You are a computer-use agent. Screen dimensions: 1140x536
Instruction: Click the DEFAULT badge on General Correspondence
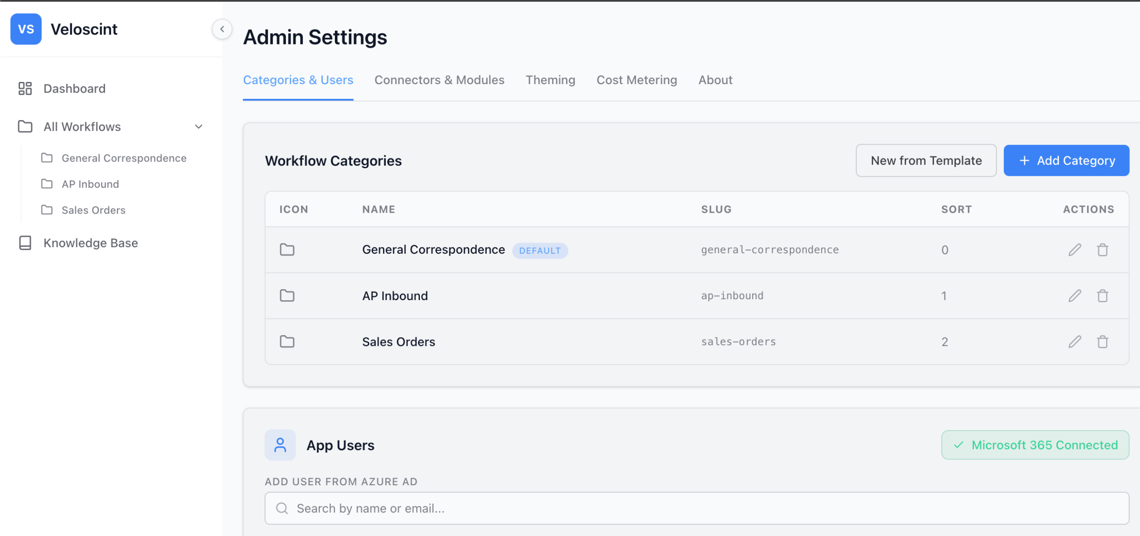540,251
